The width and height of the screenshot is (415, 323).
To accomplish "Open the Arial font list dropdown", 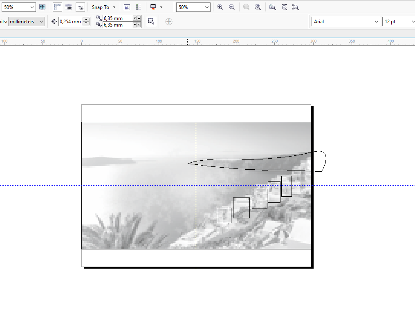I will tap(376, 22).
